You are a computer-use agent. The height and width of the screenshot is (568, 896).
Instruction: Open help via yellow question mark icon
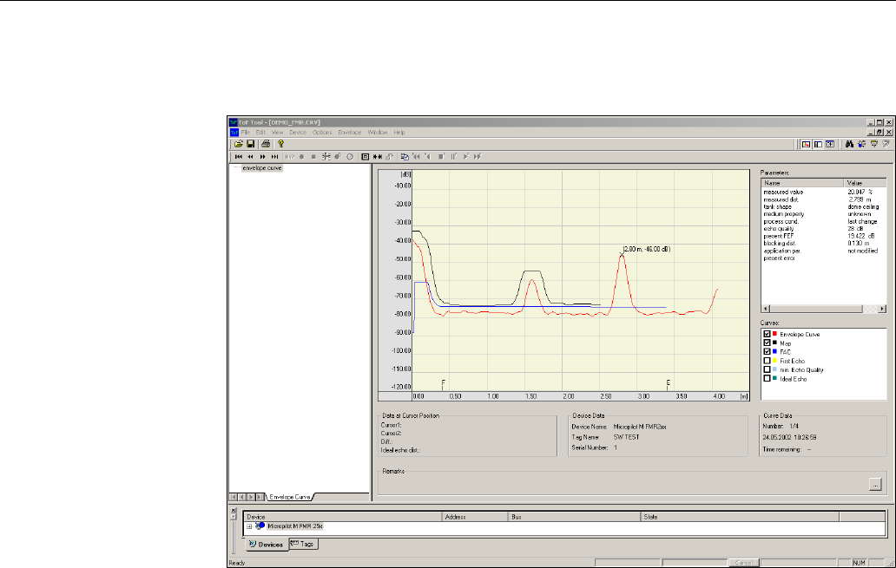tap(280, 144)
